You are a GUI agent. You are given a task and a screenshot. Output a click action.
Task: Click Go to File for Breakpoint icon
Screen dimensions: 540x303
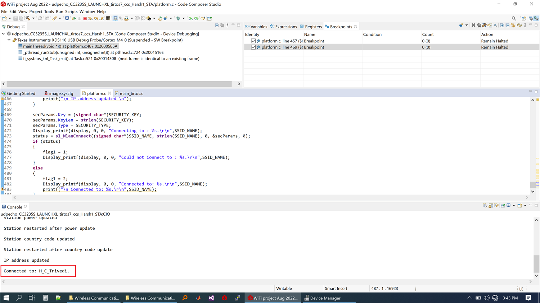click(490, 25)
